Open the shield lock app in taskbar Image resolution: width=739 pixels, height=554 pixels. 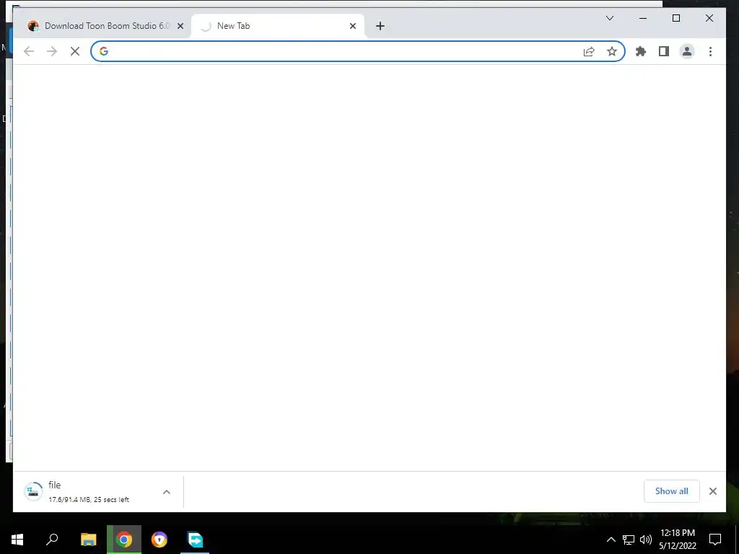tap(159, 540)
